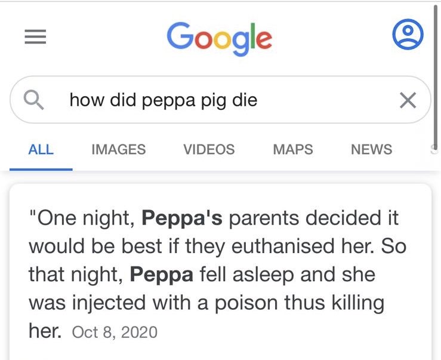Open the account profile icon

click(x=408, y=36)
